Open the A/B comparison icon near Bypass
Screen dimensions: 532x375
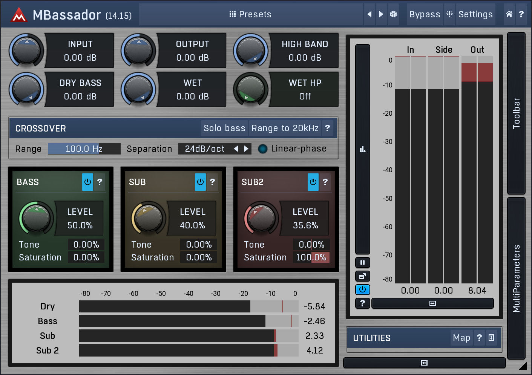449,14
